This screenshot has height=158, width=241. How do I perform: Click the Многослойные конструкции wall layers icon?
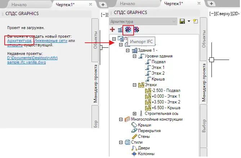point(128,119)
